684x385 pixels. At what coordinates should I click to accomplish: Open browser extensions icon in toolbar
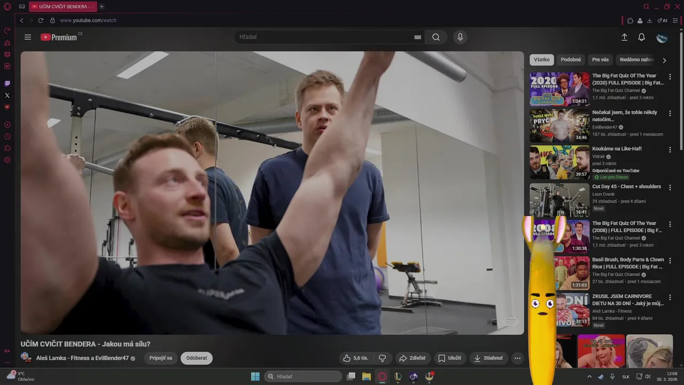[630, 20]
